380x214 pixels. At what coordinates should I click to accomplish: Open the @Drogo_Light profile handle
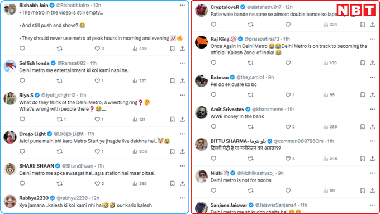[69, 134]
